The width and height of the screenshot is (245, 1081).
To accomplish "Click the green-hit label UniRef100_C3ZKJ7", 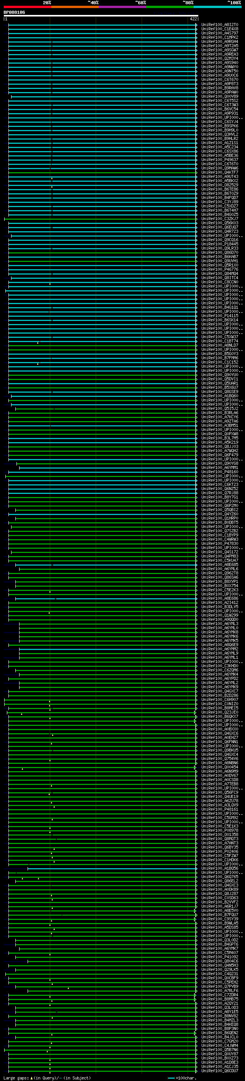I will click(x=220, y=219).
